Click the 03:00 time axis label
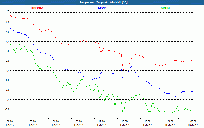The width and height of the screenshot is (204, 128). click(33, 121)
